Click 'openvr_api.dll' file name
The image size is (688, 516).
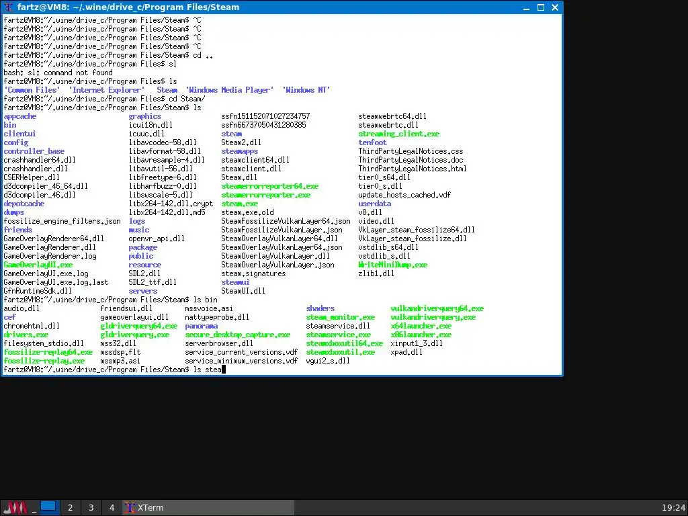pos(157,239)
